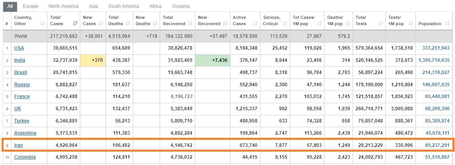Click India's yellow +370 new cases cell
455x165 pixels.
coord(93,60)
